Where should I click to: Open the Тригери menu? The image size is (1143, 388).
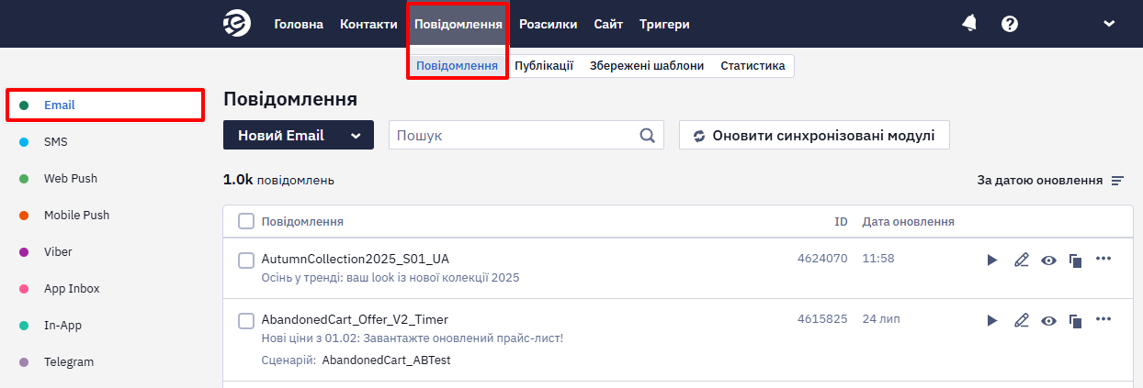pos(664,24)
